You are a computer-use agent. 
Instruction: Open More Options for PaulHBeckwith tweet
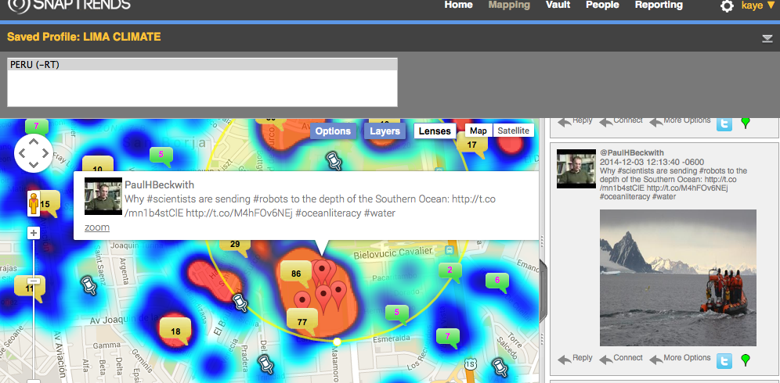point(680,359)
